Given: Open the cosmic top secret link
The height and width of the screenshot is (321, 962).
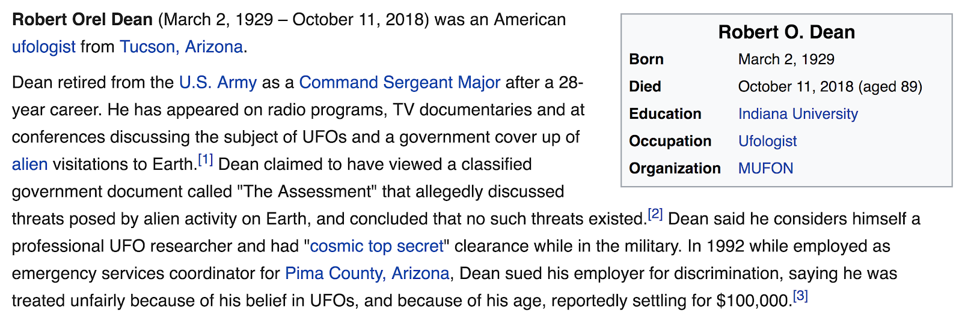Looking at the screenshot, I should (x=376, y=246).
